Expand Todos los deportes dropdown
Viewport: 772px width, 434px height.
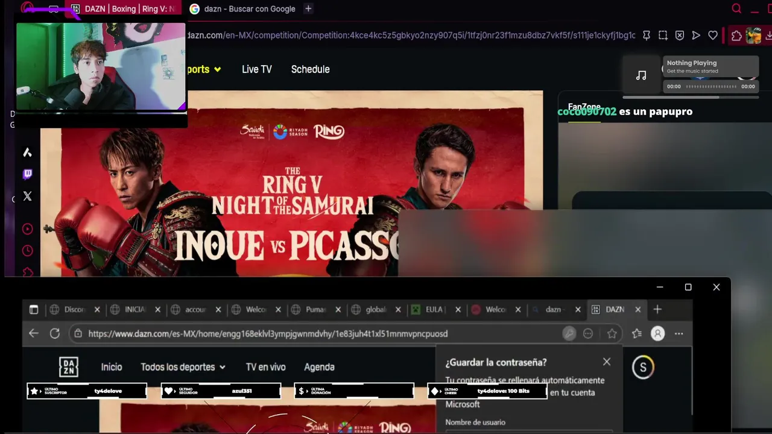click(183, 367)
